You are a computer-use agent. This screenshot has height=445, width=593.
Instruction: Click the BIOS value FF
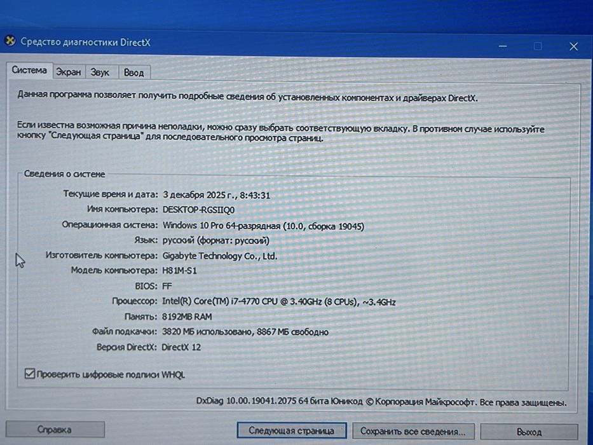pyautogui.click(x=167, y=286)
